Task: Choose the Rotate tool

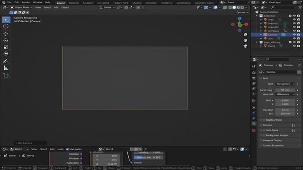Action: (x=6, y=40)
